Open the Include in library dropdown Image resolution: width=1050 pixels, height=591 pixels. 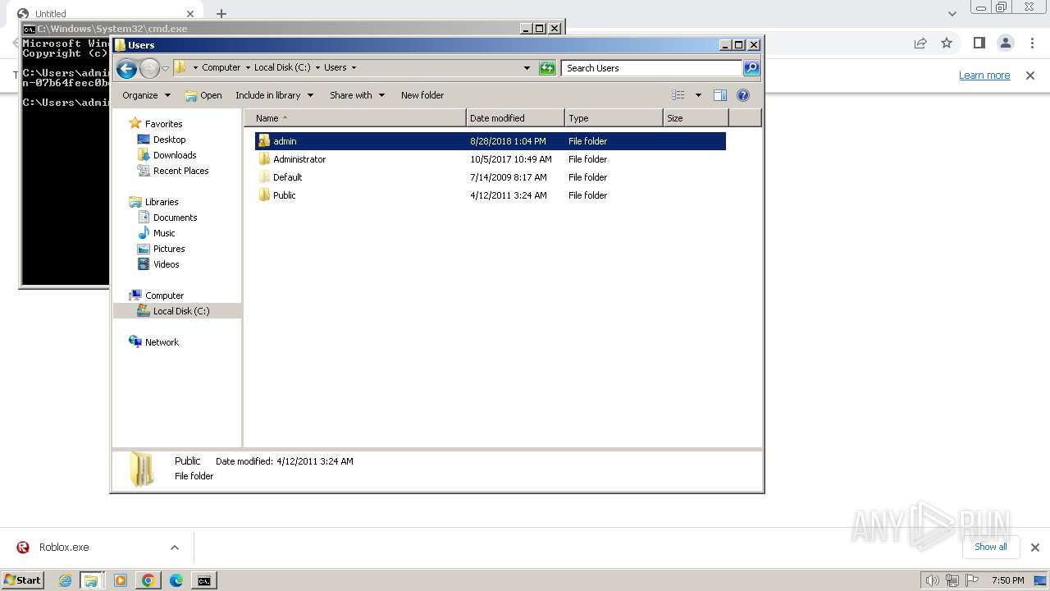point(274,95)
